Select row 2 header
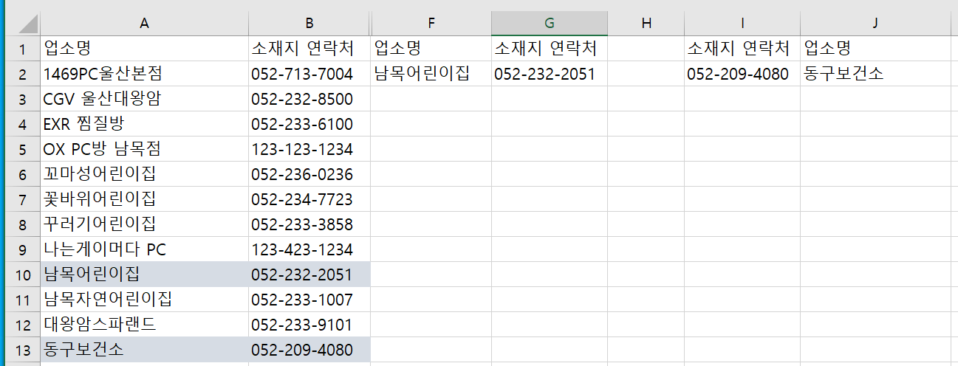The image size is (958, 366). tap(22, 74)
